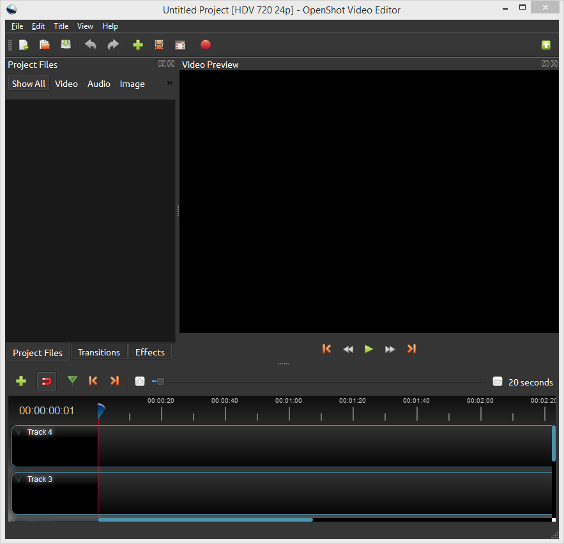Open a project using the folder icon
This screenshot has width=564, height=544.
tap(45, 45)
